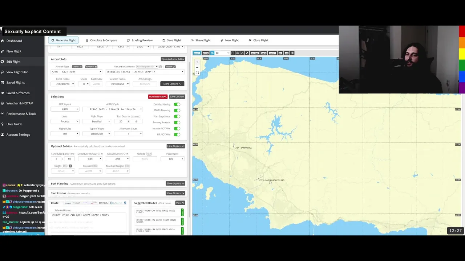
Task: Open the AIRAC Cycle dropdown
Action: tap(113, 109)
